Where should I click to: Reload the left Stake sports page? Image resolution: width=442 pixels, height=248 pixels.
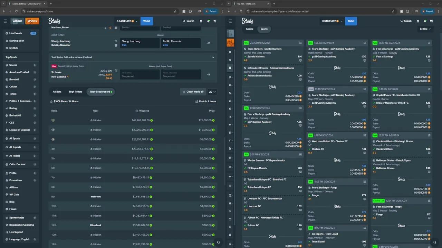[x=16, y=11]
